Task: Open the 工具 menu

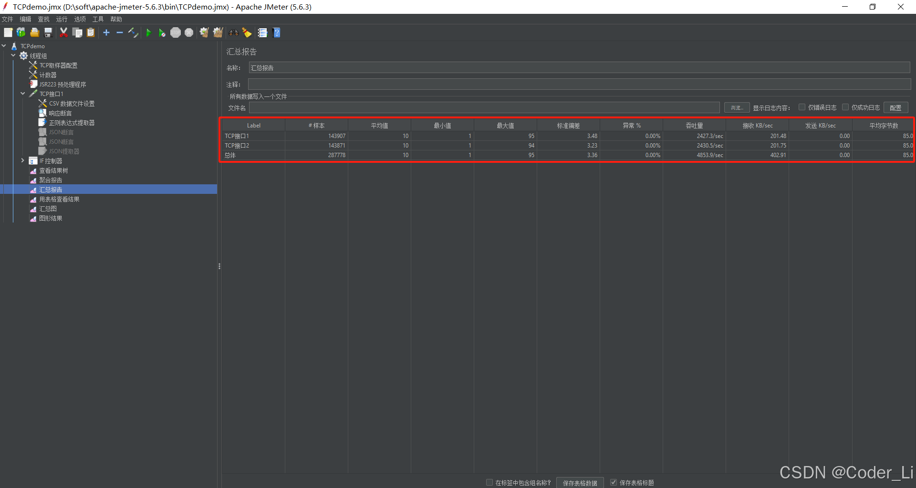Action: coord(98,19)
